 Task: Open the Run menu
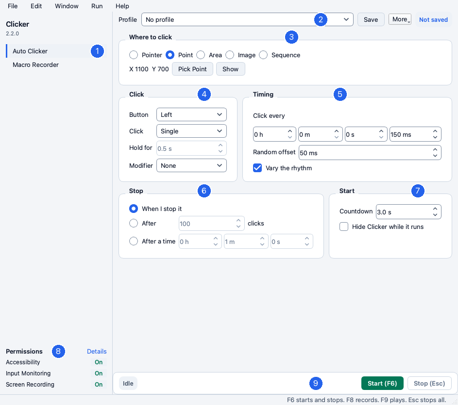click(x=97, y=6)
